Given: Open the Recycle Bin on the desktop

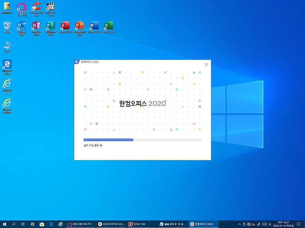Looking at the screenshot, I should click(x=7, y=27).
